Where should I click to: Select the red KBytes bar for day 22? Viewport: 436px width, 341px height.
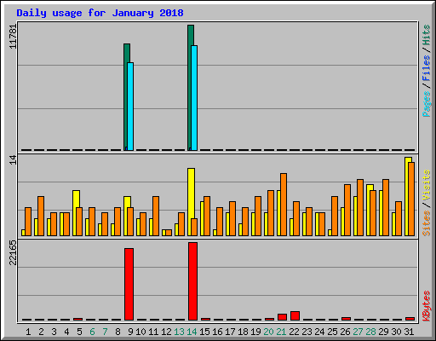295,316
